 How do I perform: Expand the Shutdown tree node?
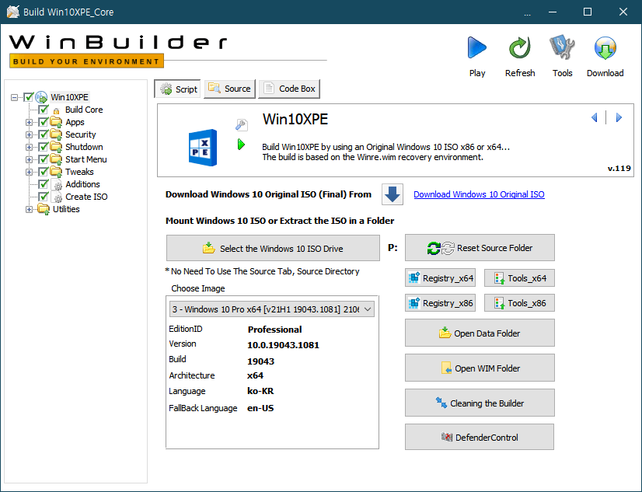pyautogui.click(x=29, y=147)
